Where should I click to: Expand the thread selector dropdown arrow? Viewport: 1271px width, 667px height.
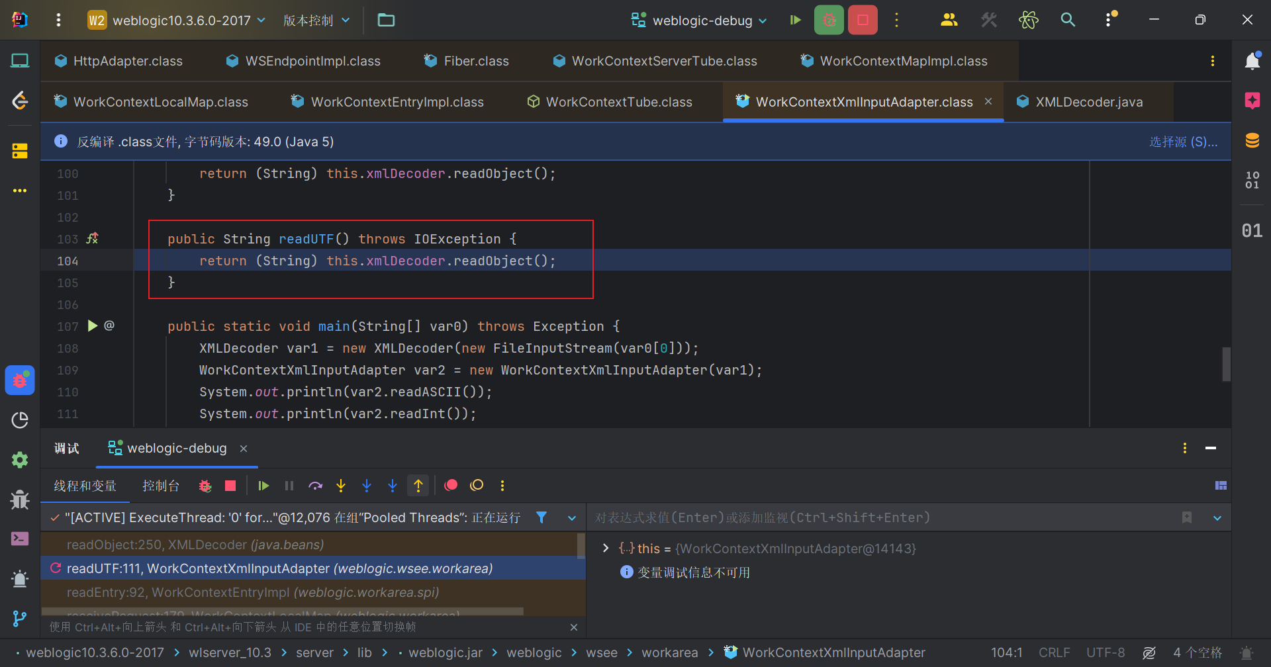[572, 517]
